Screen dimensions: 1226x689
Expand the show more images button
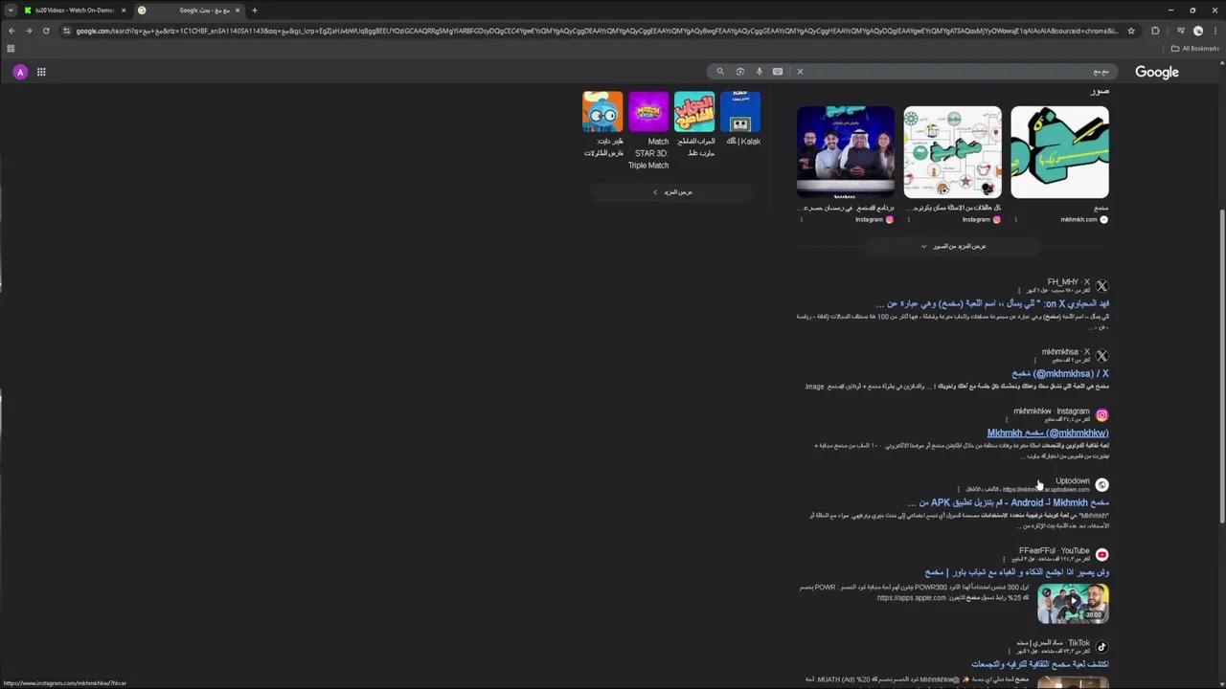[x=952, y=246]
